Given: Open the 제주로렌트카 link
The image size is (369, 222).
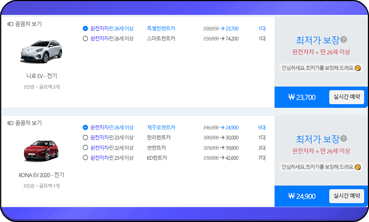Looking at the screenshot, I should click(161, 128).
